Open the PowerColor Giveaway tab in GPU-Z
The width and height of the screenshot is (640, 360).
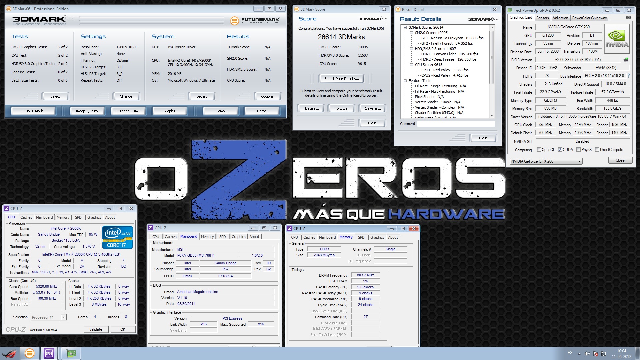click(589, 18)
